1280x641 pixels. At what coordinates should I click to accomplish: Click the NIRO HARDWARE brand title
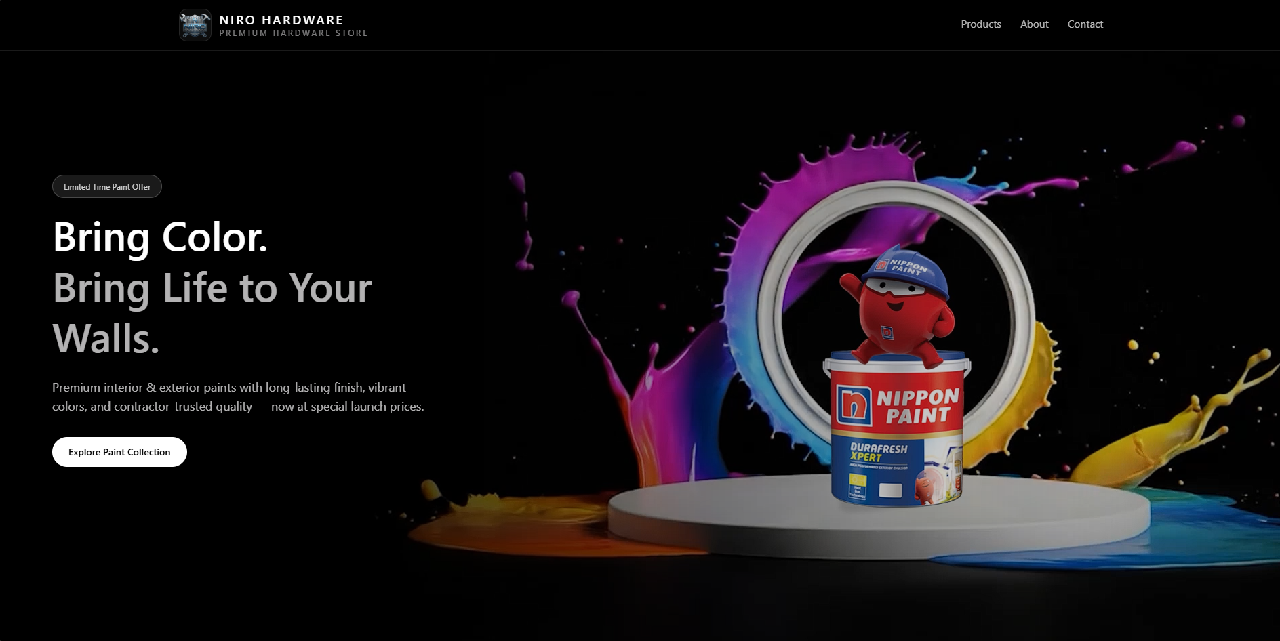pyautogui.click(x=281, y=20)
